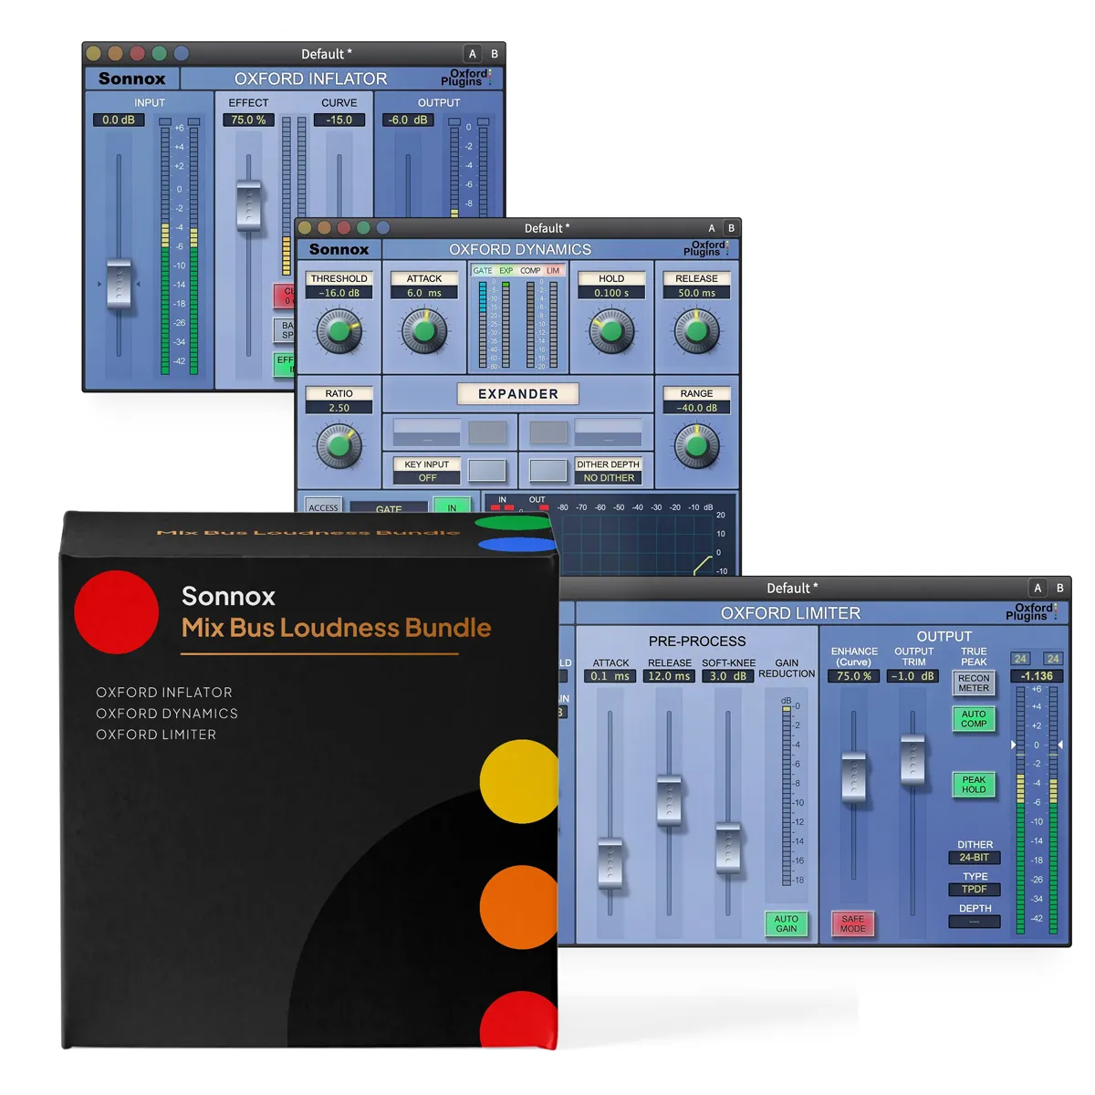
Task: Click the Inflator EFFECT fader handle
Action: pos(248,205)
